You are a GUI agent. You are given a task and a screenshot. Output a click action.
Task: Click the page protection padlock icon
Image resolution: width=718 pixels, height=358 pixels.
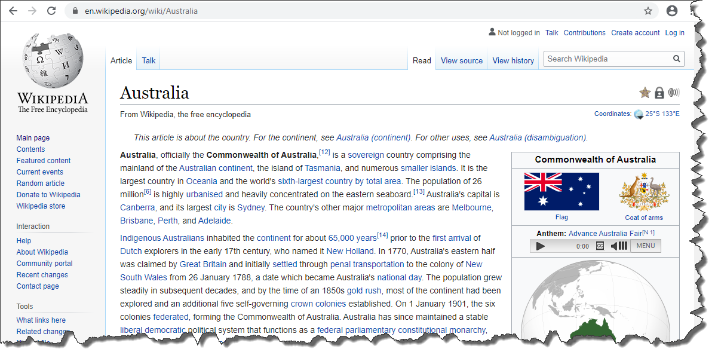point(659,93)
